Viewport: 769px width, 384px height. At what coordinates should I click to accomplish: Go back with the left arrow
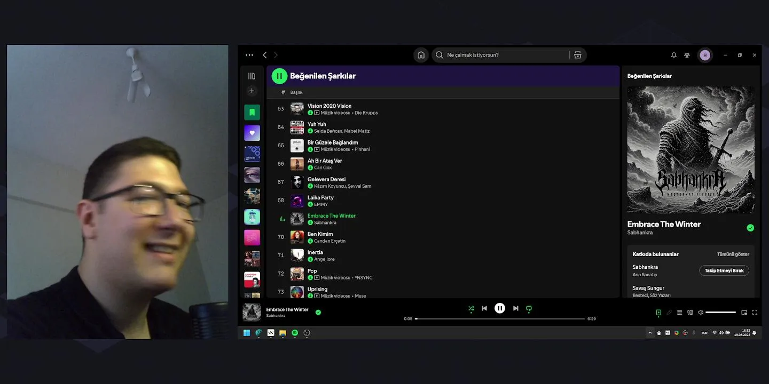264,55
